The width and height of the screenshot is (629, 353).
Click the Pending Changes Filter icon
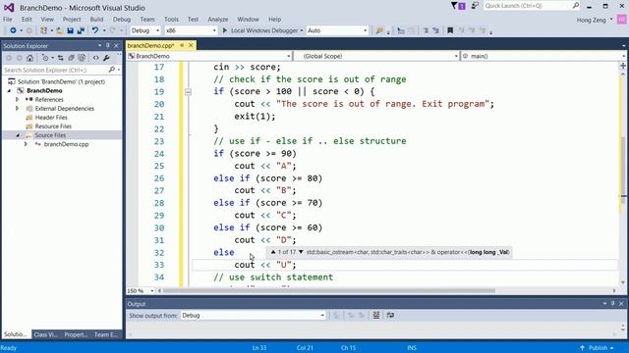tap(45, 58)
